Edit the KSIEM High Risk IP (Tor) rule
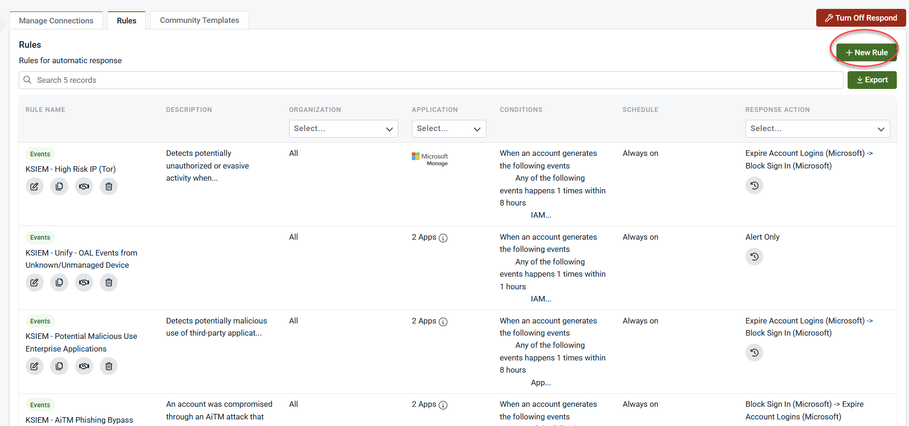This screenshot has width=909, height=426. click(x=34, y=186)
